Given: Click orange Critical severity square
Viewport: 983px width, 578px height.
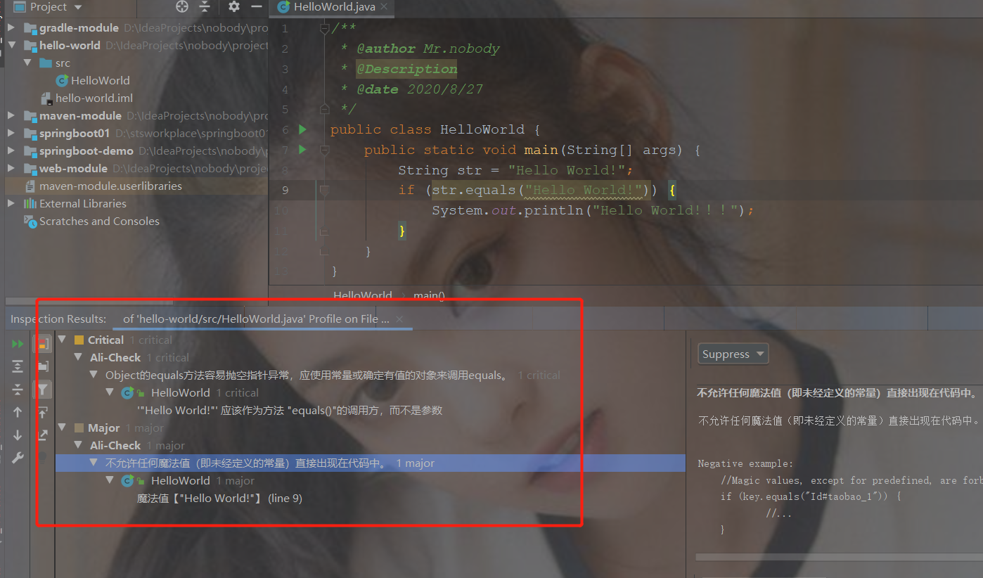Looking at the screenshot, I should point(79,340).
